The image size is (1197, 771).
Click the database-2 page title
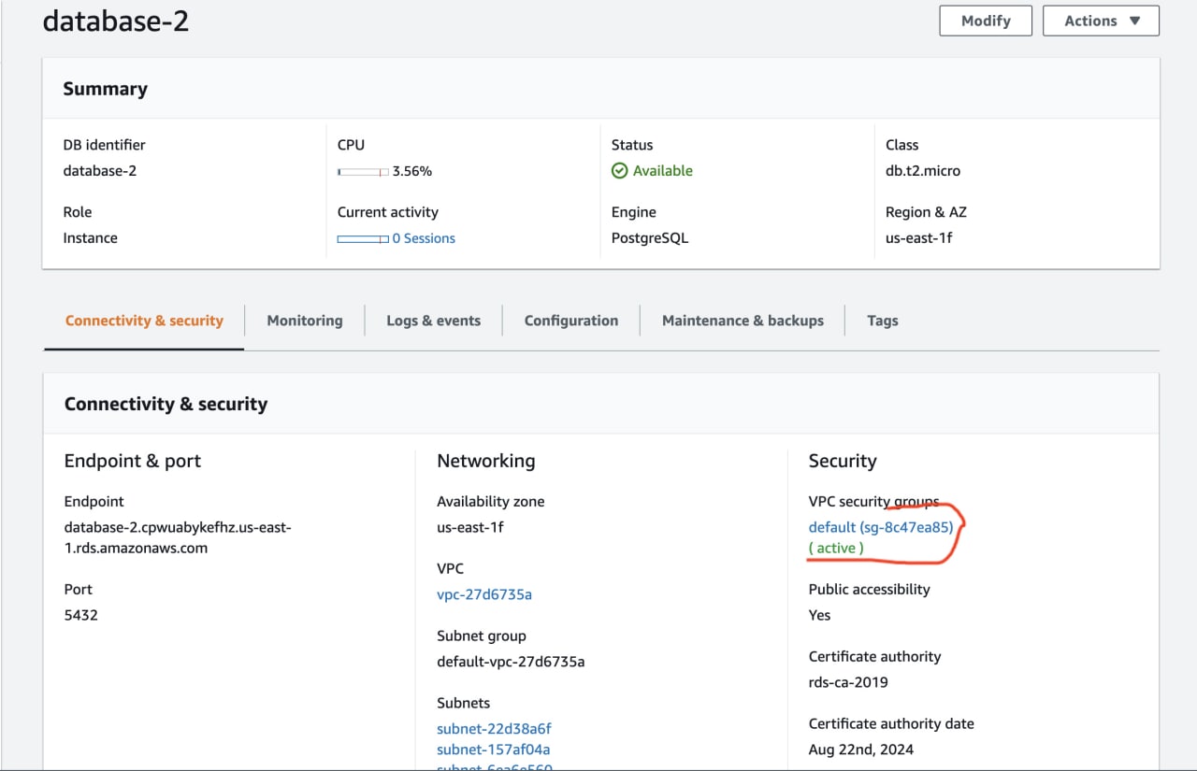pos(116,21)
